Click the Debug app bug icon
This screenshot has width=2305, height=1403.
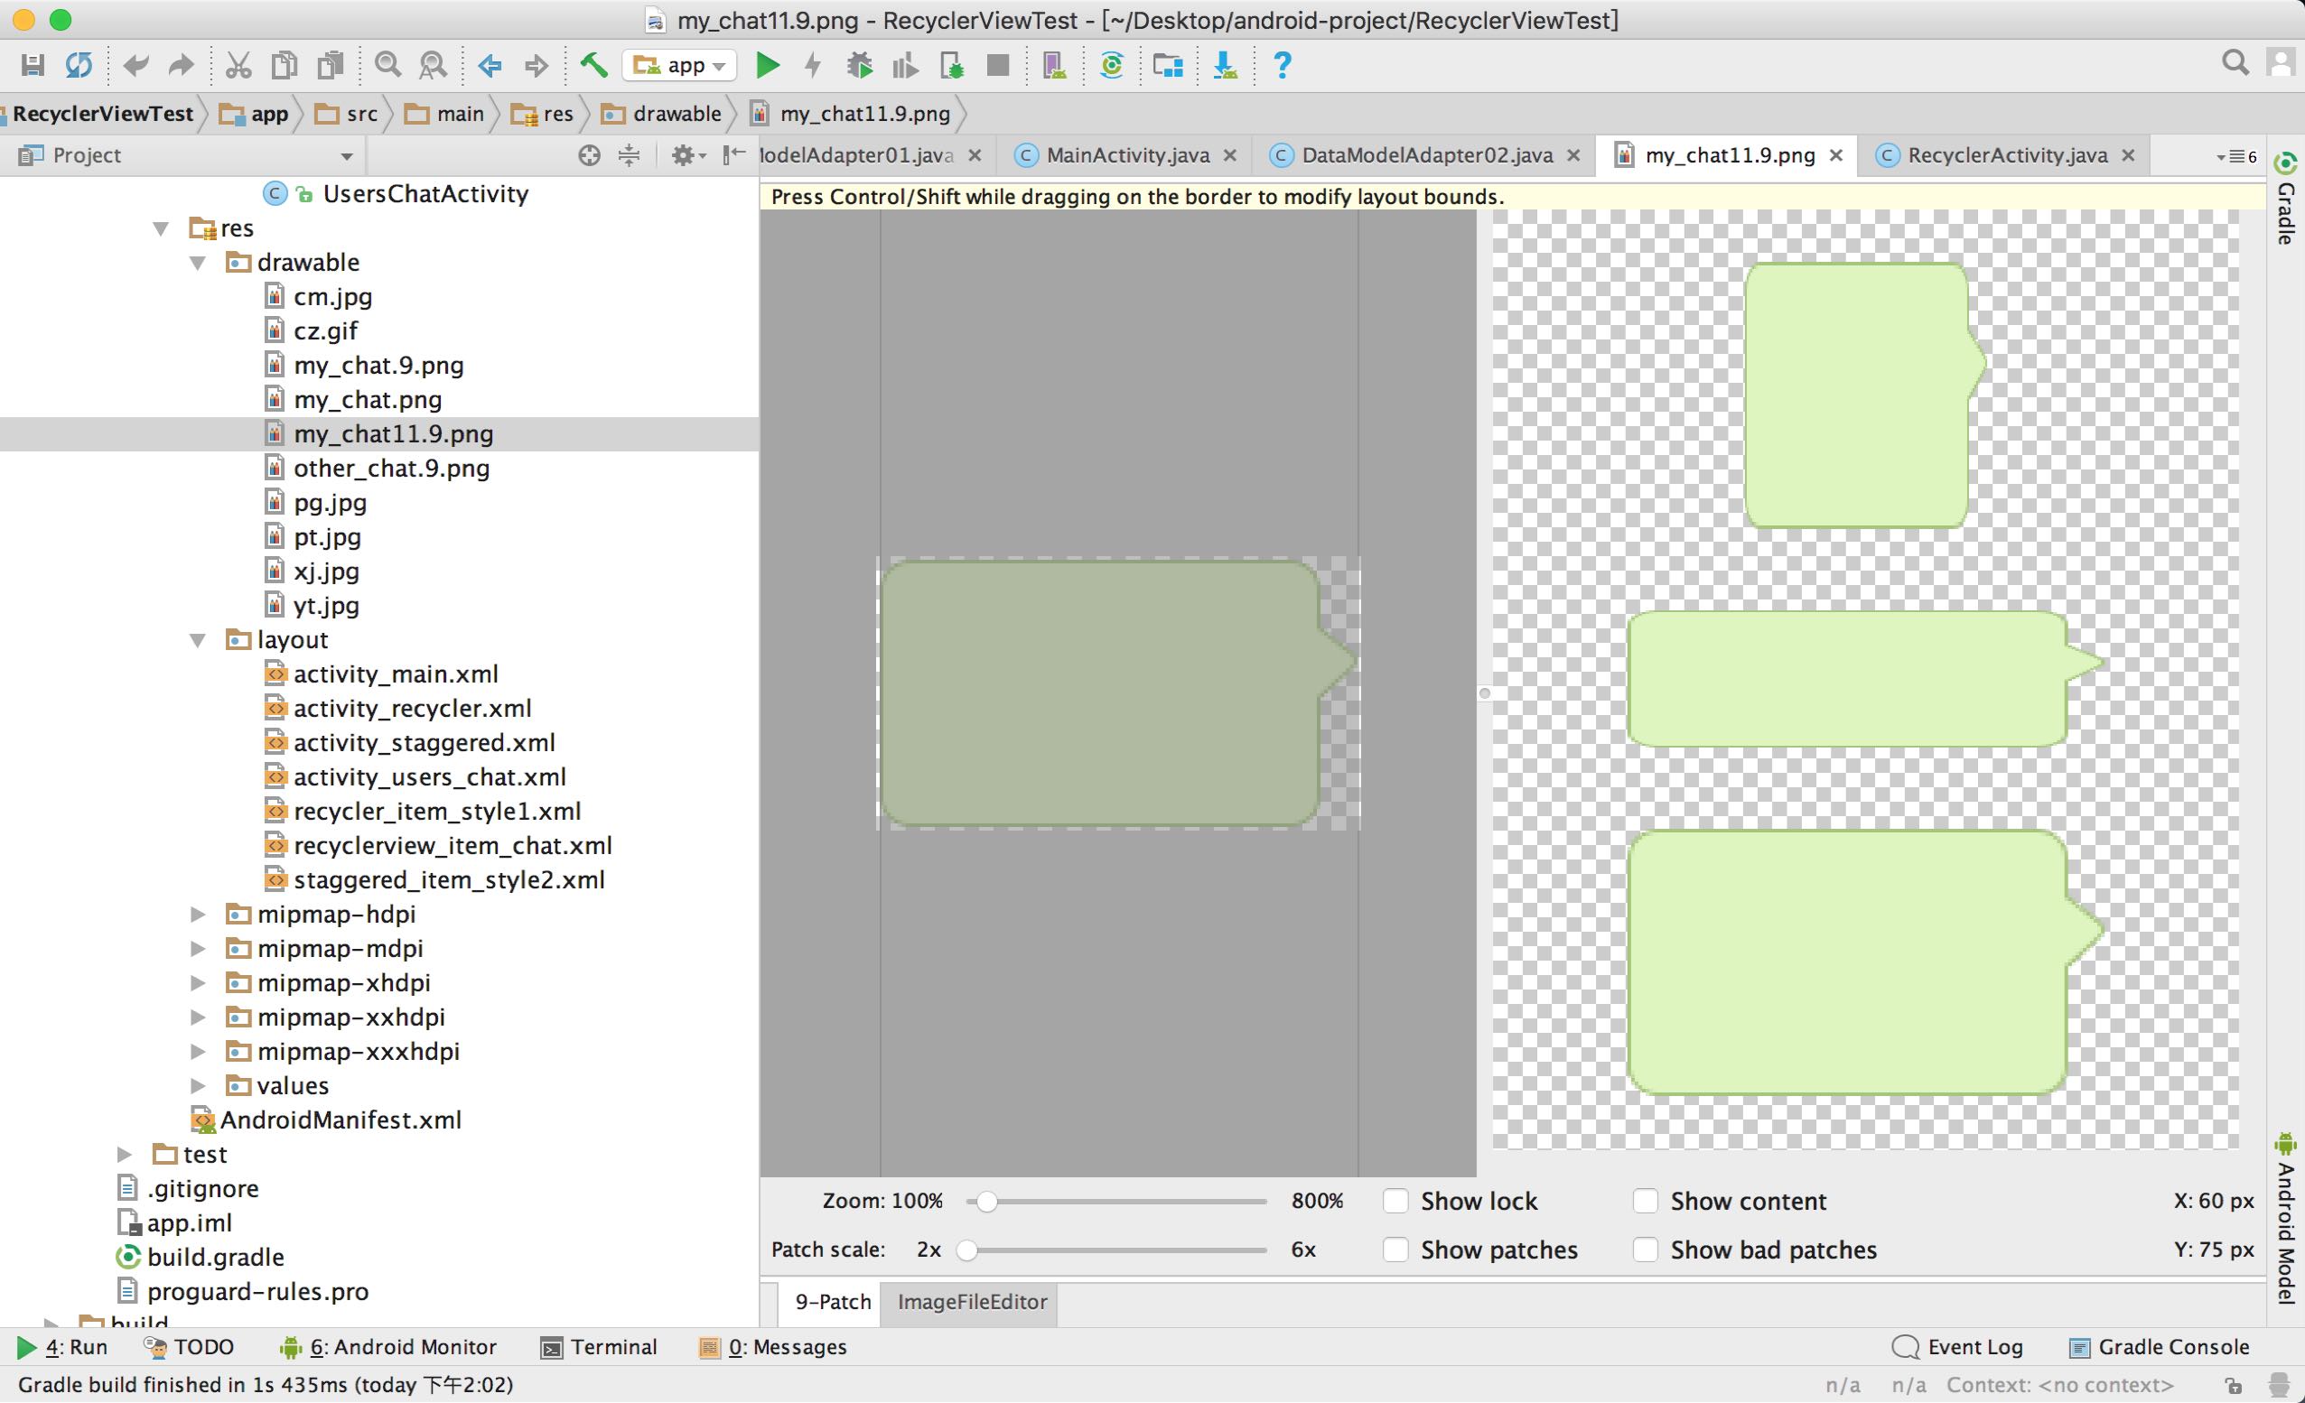pyautogui.click(x=859, y=66)
